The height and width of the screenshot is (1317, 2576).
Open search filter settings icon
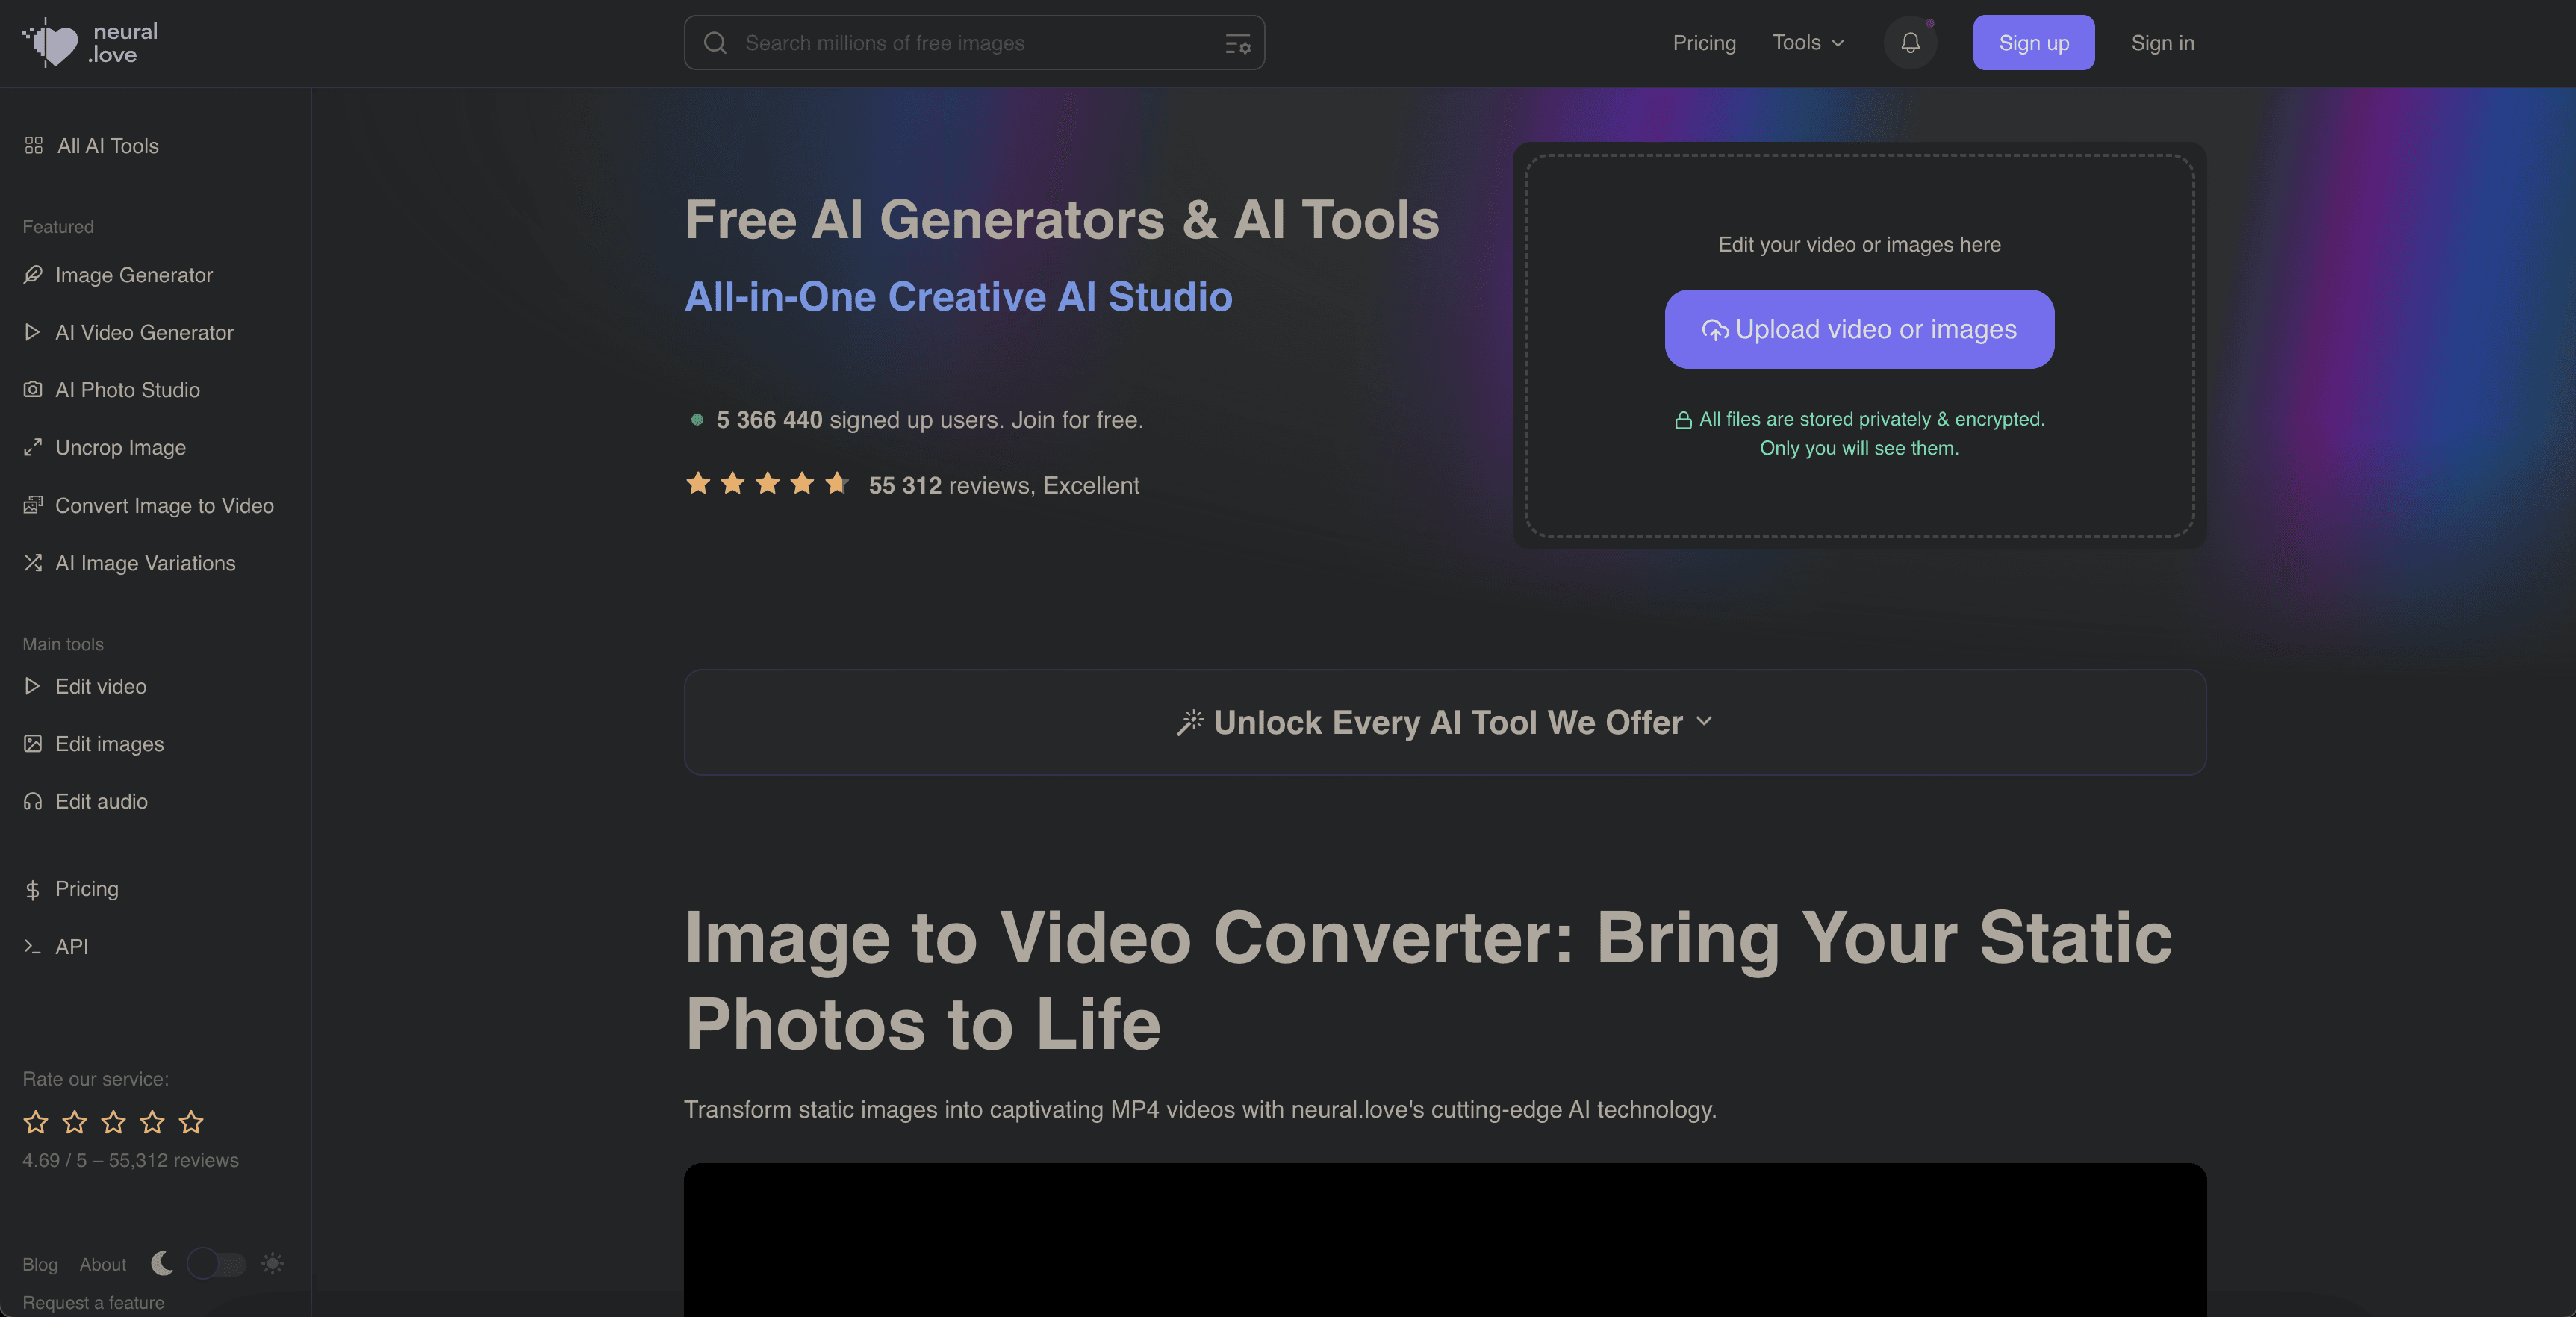1238,43
